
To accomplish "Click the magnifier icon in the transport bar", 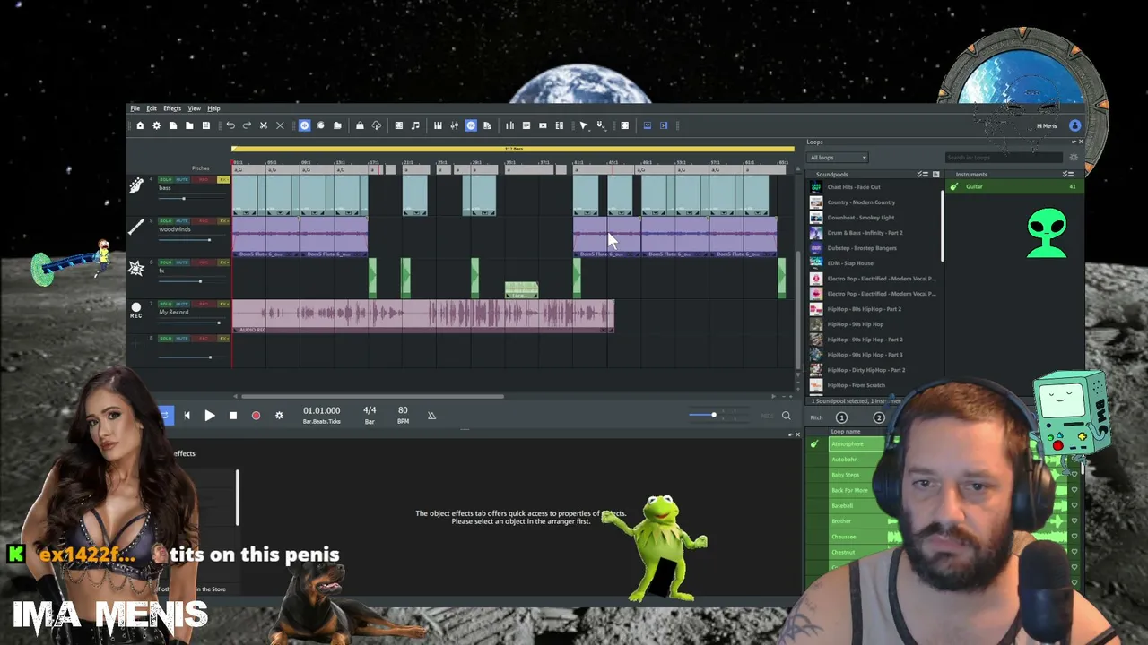I will click(786, 416).
